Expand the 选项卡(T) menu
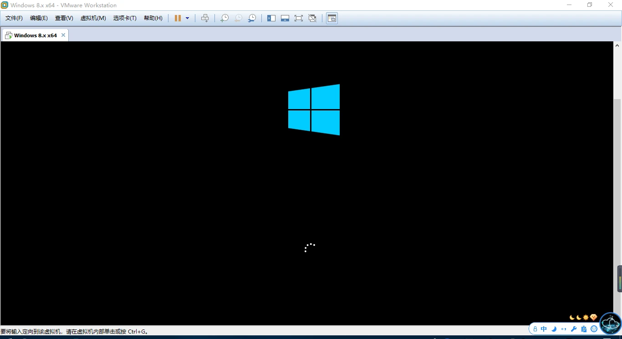Screen dimensions: 622x339 tap(125, 18)
